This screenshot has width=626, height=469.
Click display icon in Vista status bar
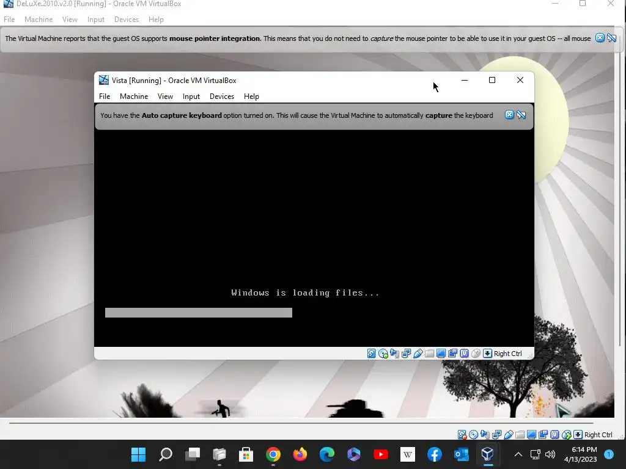441,354
